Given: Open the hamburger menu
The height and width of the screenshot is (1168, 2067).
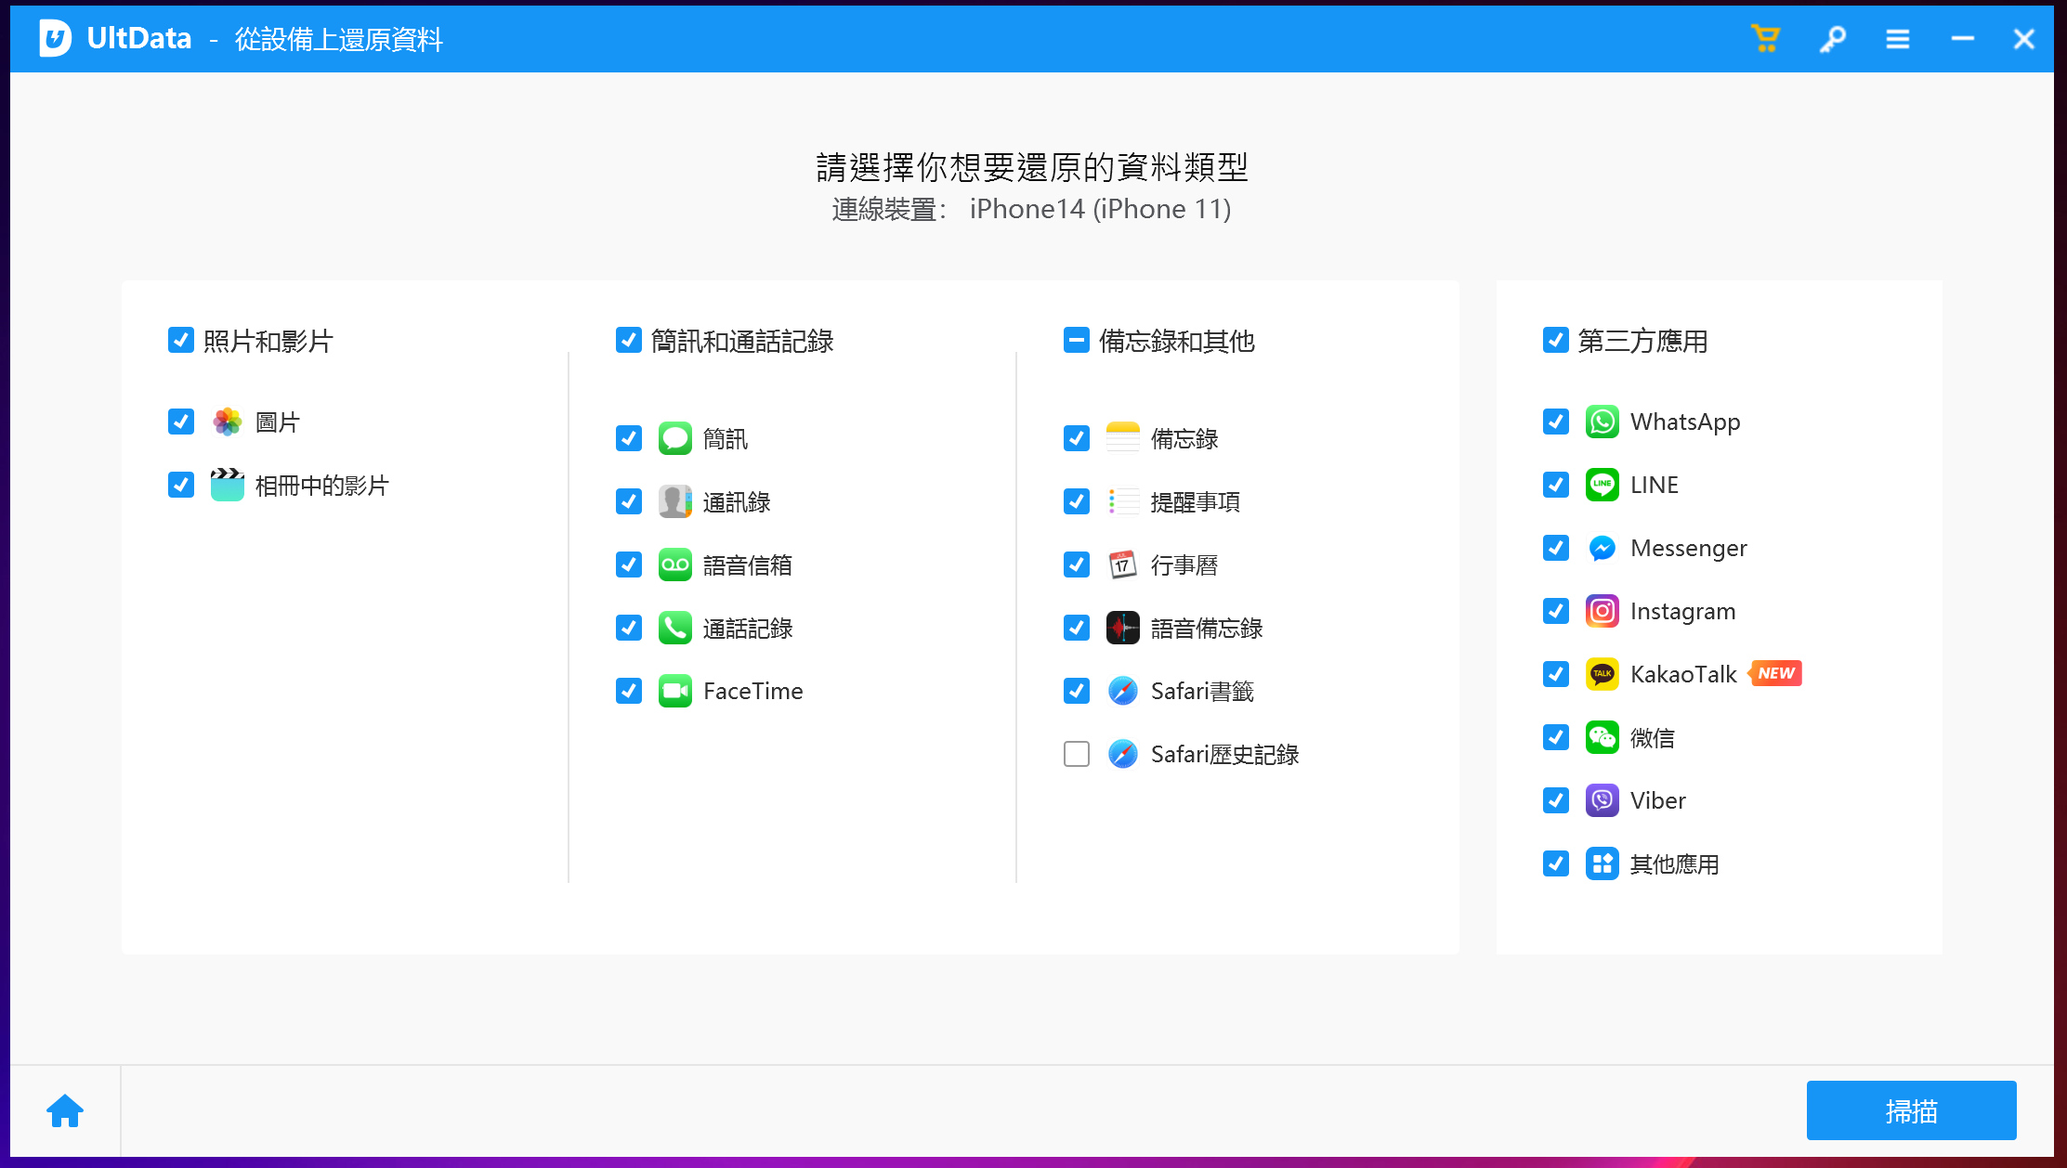Looking at the screenshot, I should click(1898, 39).
